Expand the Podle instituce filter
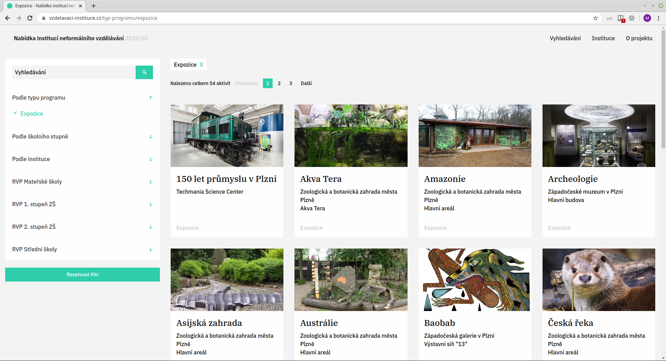666x361 pixels. click(83, 159)
